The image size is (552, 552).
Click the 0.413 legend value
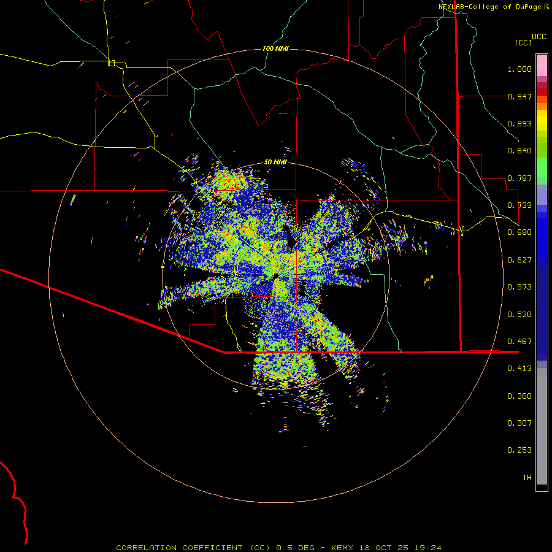pyautogui.click(x=519, y=369)
